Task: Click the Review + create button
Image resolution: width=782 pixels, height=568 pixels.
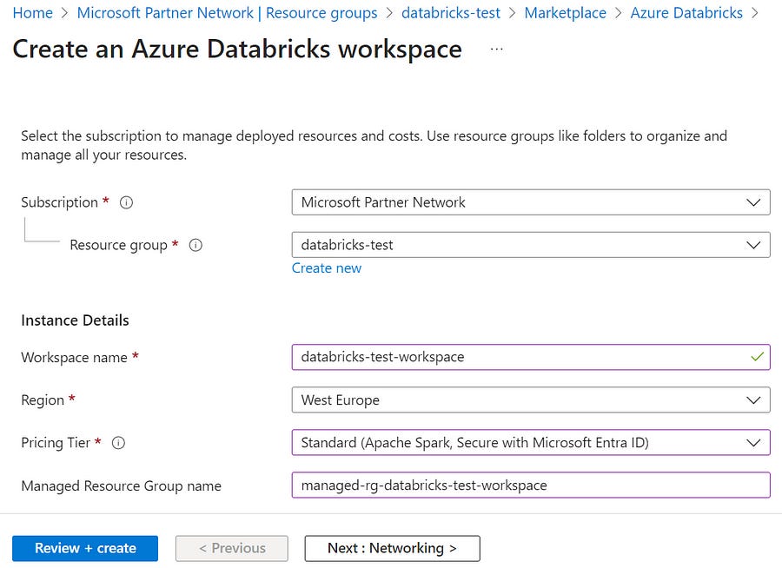Action: coord(85,549)
